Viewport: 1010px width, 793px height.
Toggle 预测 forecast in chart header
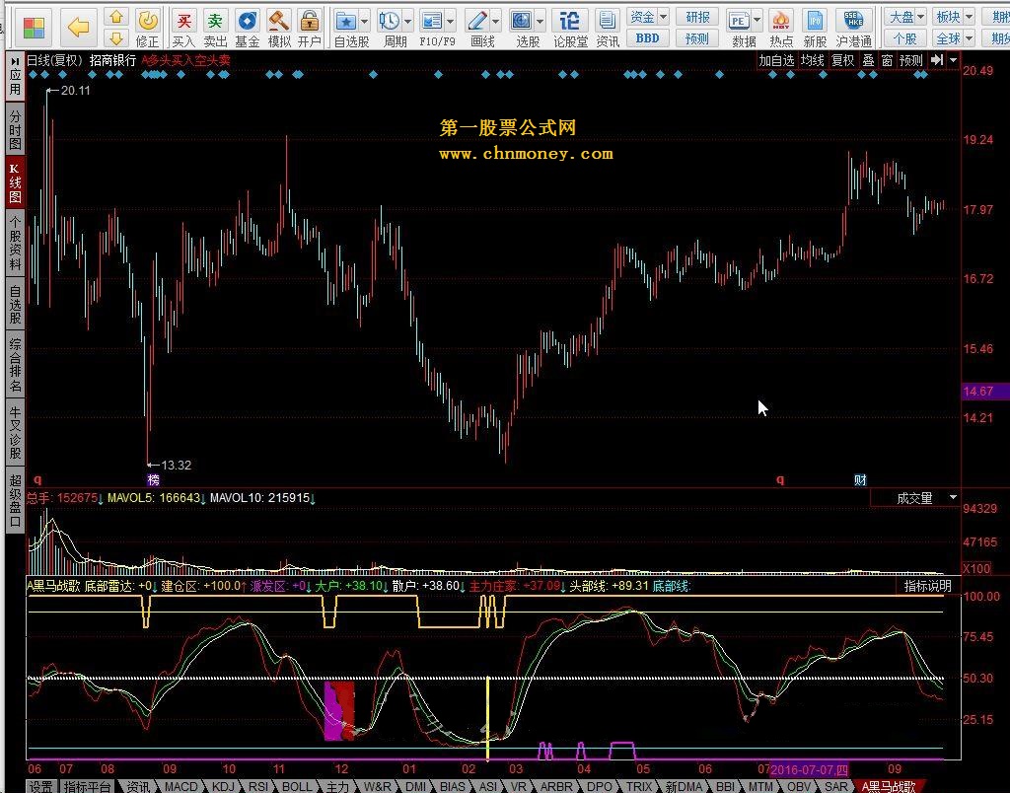tap(910, 60)
